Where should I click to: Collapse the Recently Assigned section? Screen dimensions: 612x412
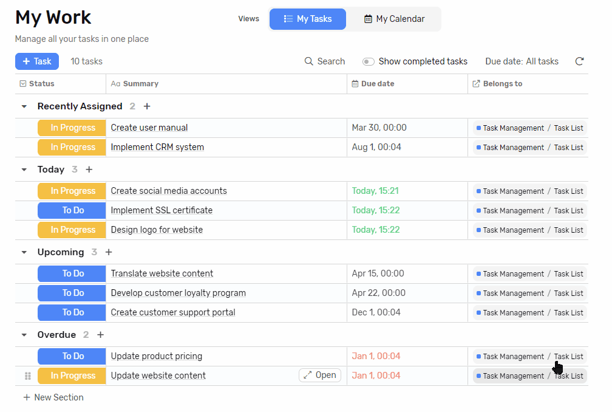pyautogui.click(x=24, y=106)
